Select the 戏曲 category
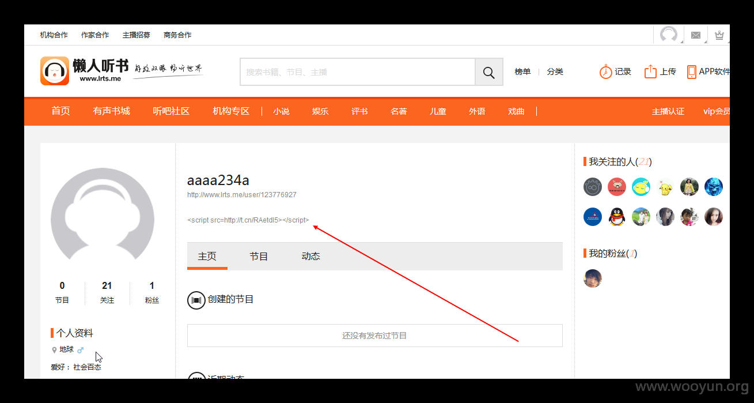This screenshot has width=754, height=403. 517,111
